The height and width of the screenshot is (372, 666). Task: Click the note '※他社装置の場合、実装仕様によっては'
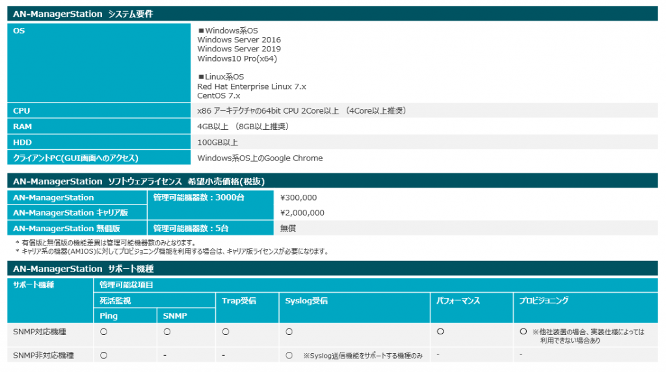(588, 332)
